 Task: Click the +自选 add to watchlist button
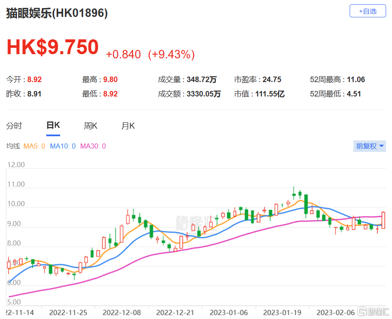tap(367, 11)
